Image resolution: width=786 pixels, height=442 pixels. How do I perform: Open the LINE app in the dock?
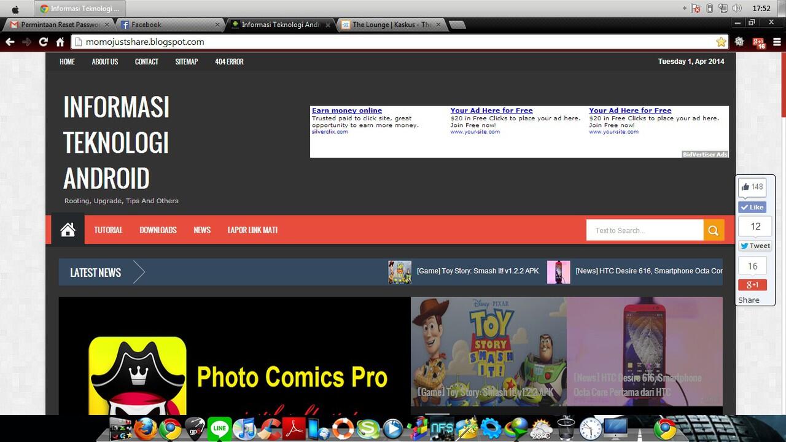point(219,428)
